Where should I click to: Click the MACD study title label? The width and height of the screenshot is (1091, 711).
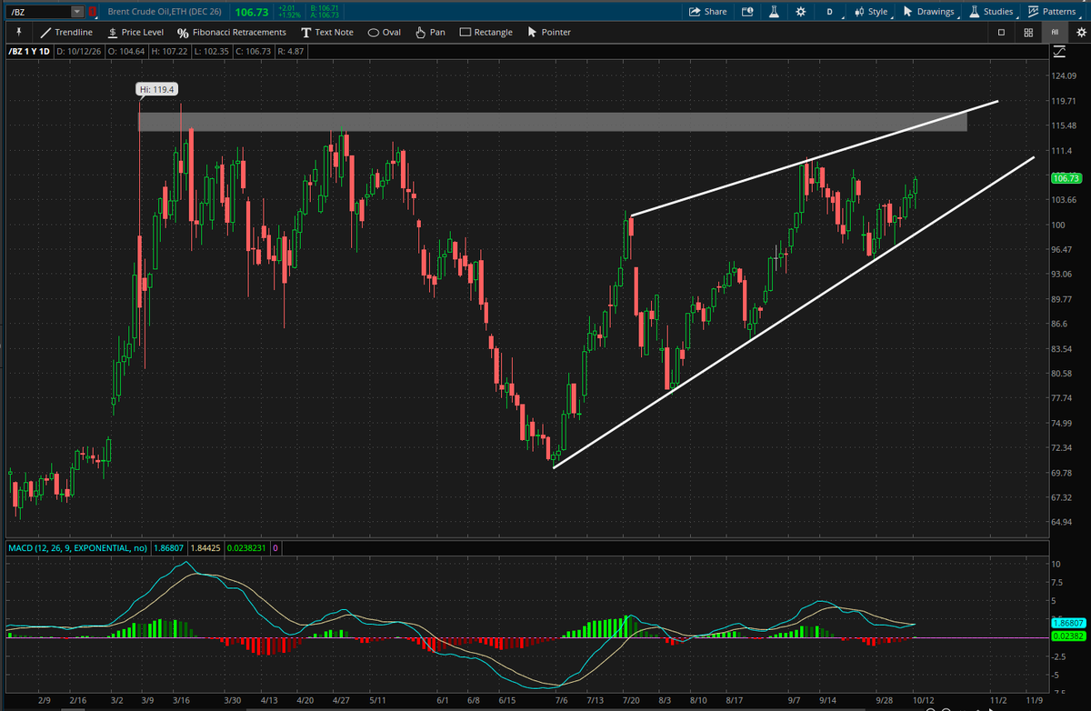(x=78, y=547)
